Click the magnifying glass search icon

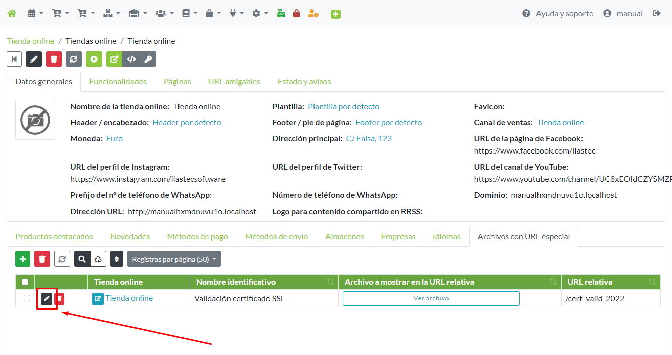(82, 259)
